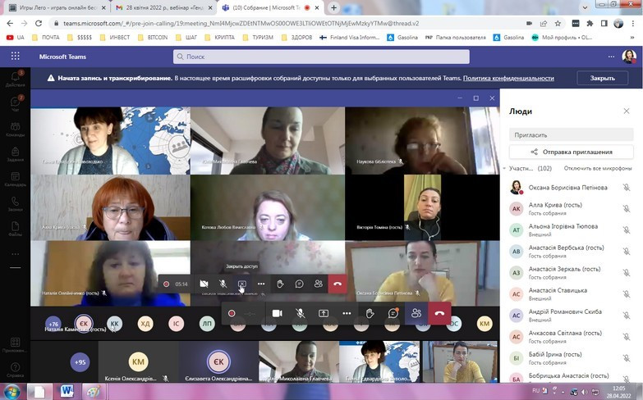Viewport: 643px width, 400px height.
Task: Open Справка help in the Teams sidebar
Action: click(15, 370)
